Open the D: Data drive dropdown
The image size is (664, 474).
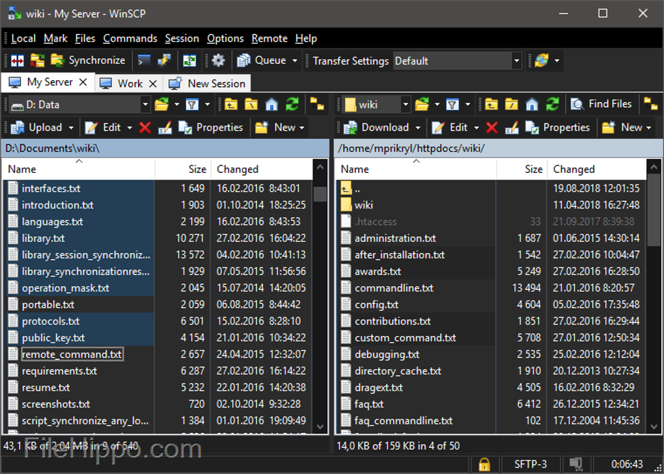pos(145,105)
